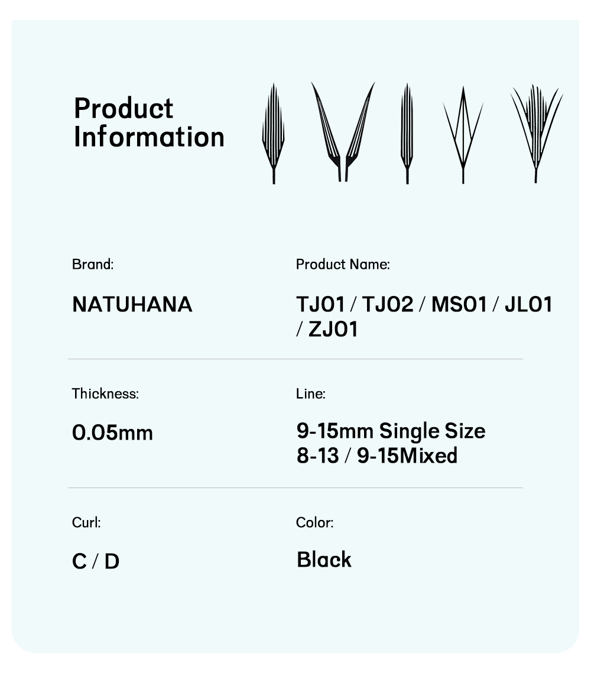The width and height of the screenshot is (591, 679).
Task: Select the 9-15mm Single Size text
Action: (391, 431)
